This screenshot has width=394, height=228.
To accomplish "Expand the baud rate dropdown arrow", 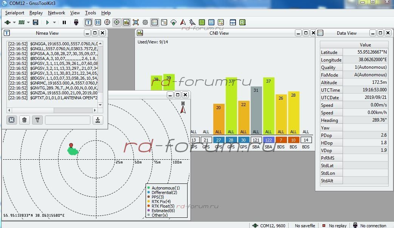I will click(28, 22).
